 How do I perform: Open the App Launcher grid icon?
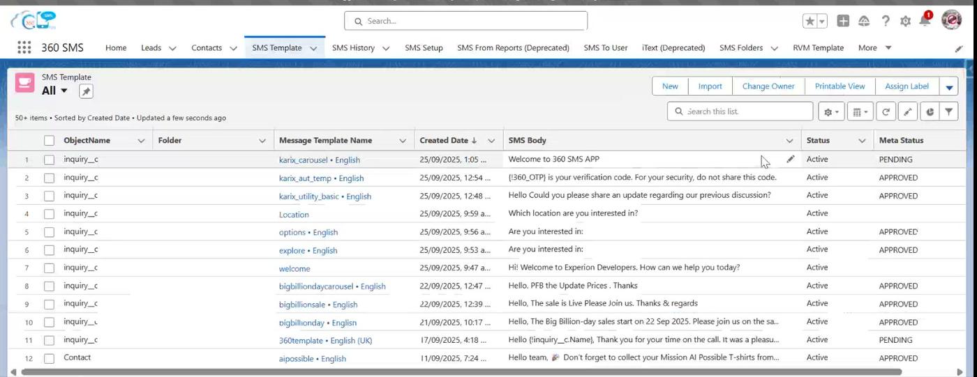pos(24,47)
